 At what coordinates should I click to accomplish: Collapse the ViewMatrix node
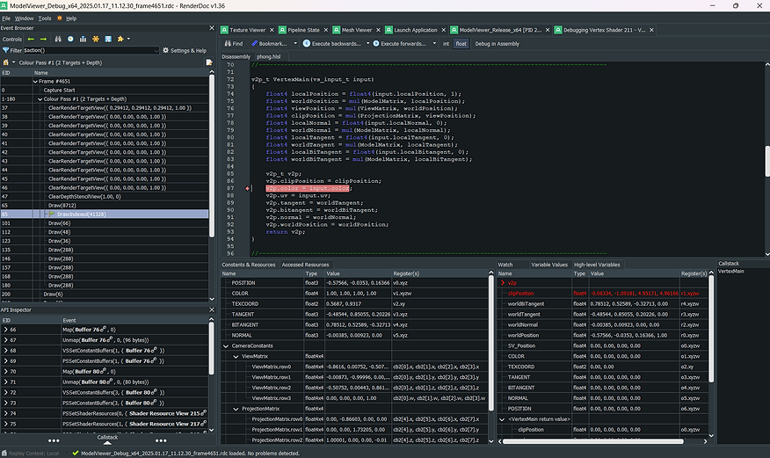(x=236, y=356)
